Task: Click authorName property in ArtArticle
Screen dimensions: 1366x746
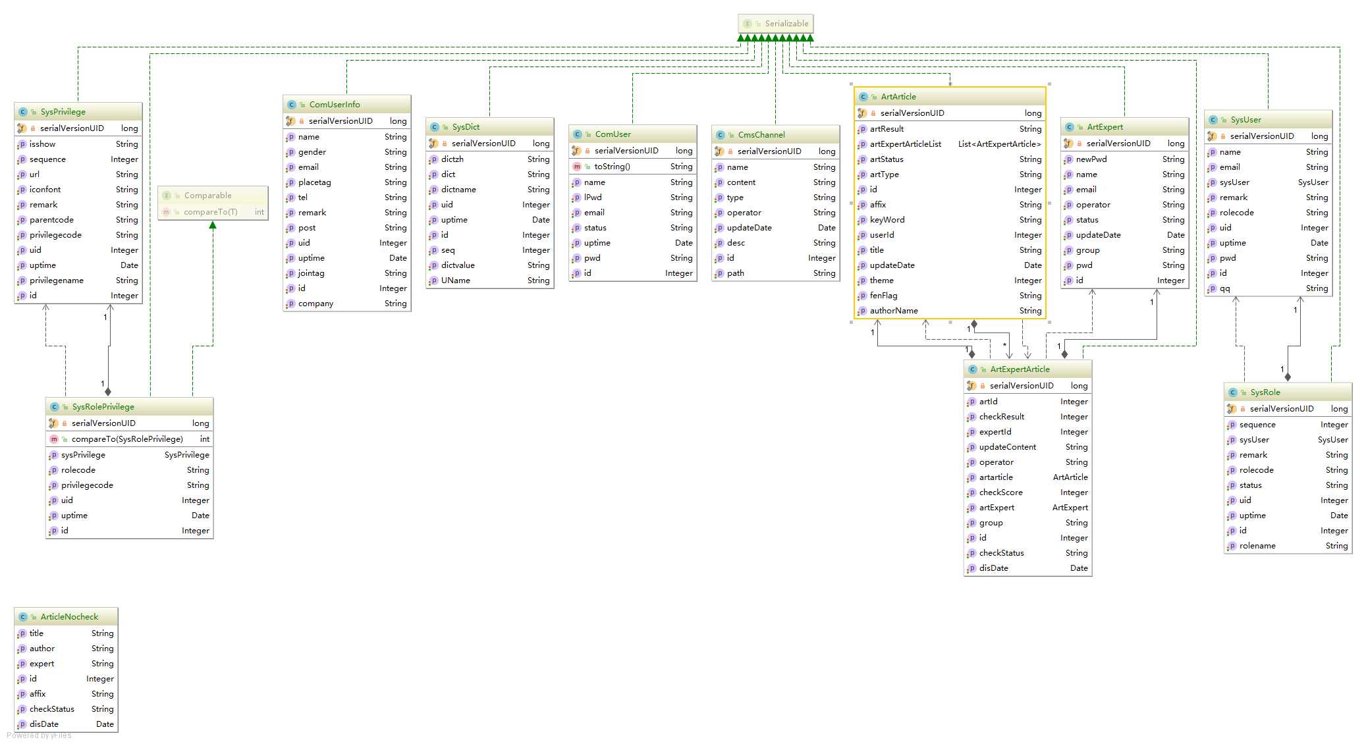Action: click(950, 311)
